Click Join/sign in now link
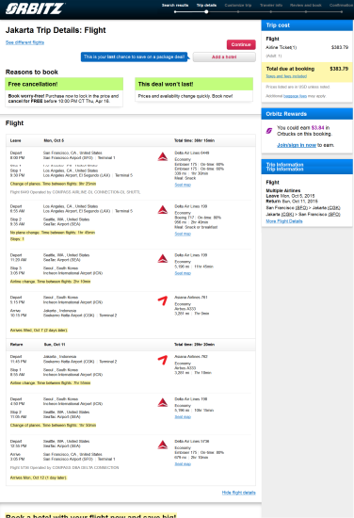The width and height of the screenshot is (354, 518). [297, 145]
